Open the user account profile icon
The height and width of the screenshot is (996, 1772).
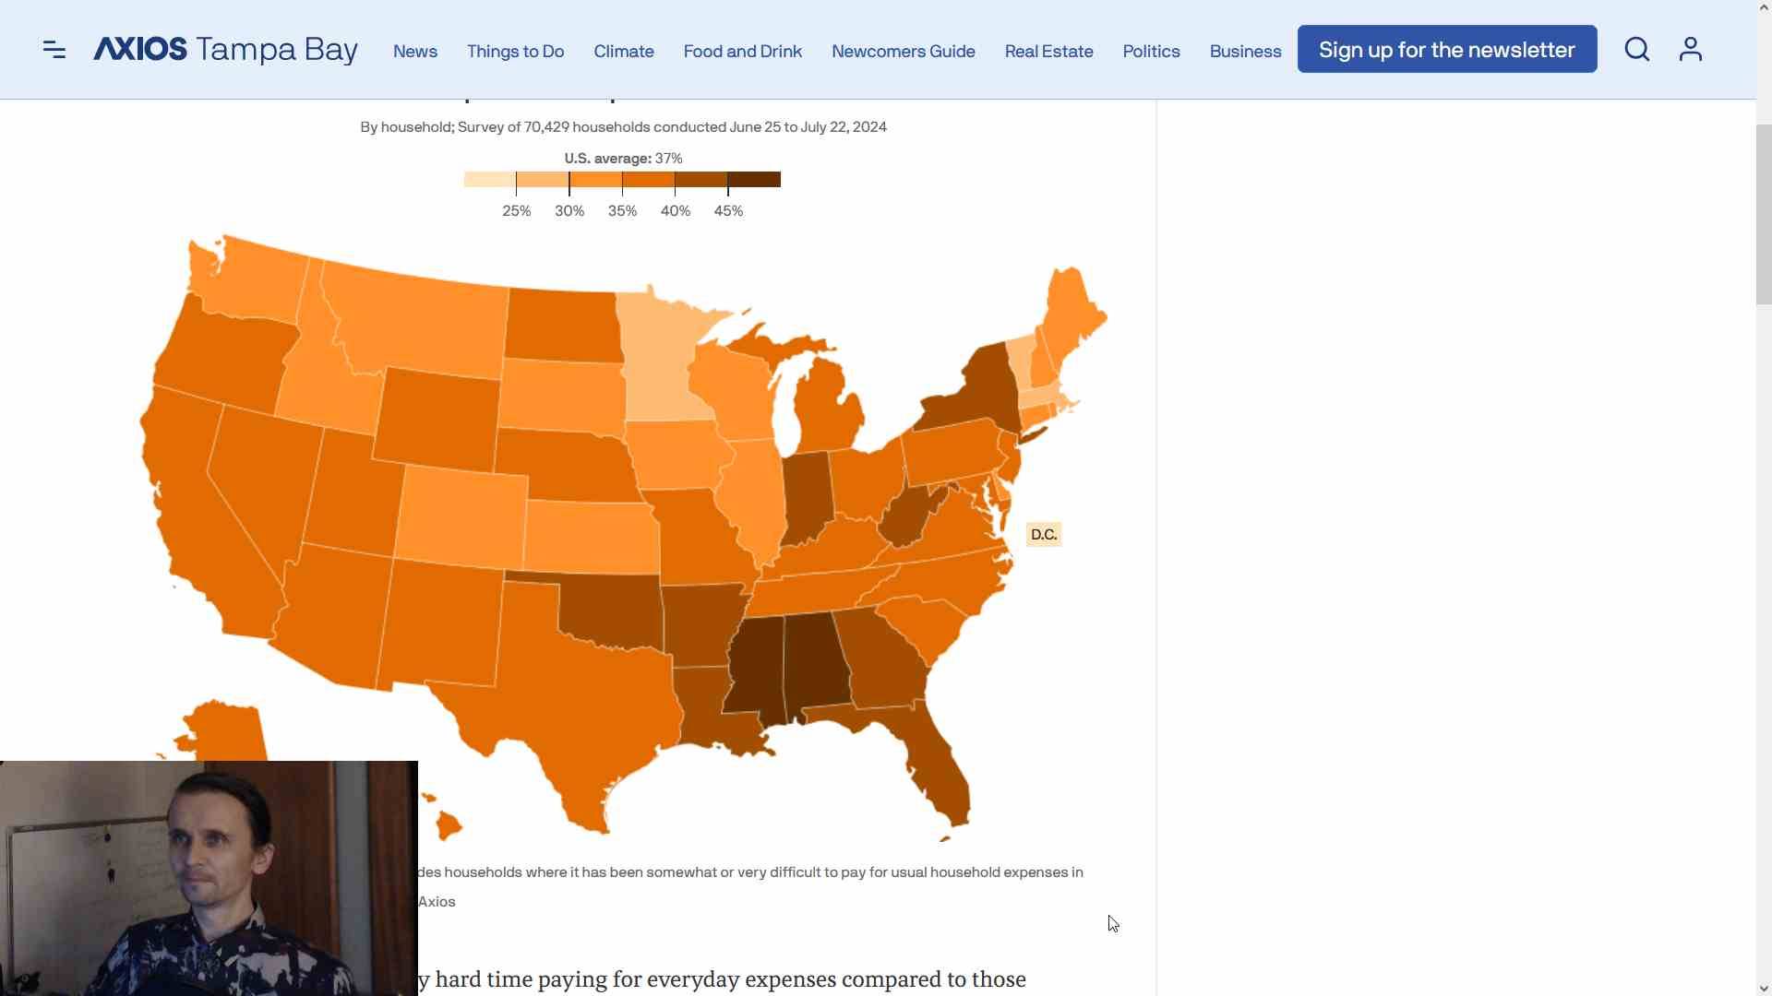[1690, 50]
